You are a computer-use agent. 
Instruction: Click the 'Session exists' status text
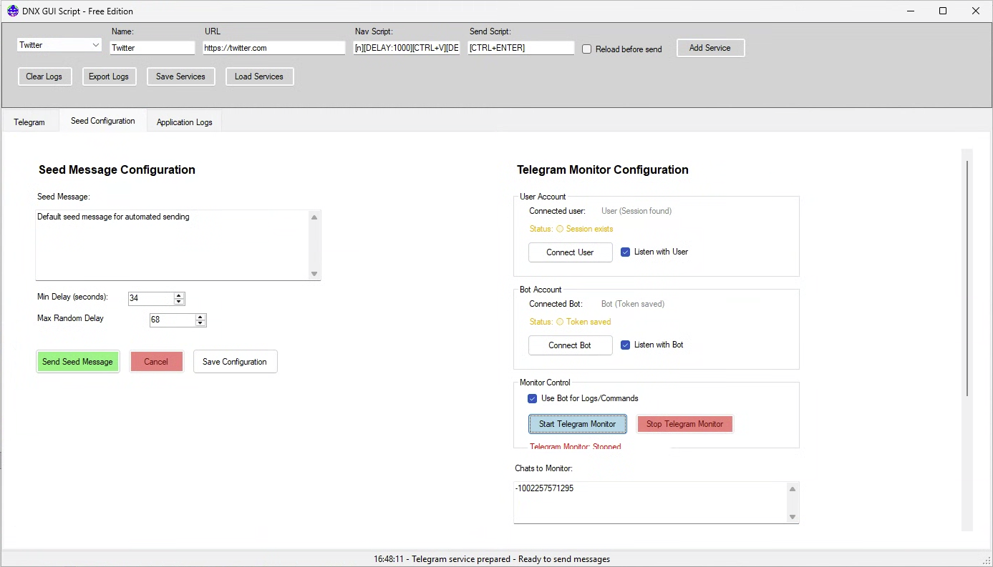[x=589, y=229]
